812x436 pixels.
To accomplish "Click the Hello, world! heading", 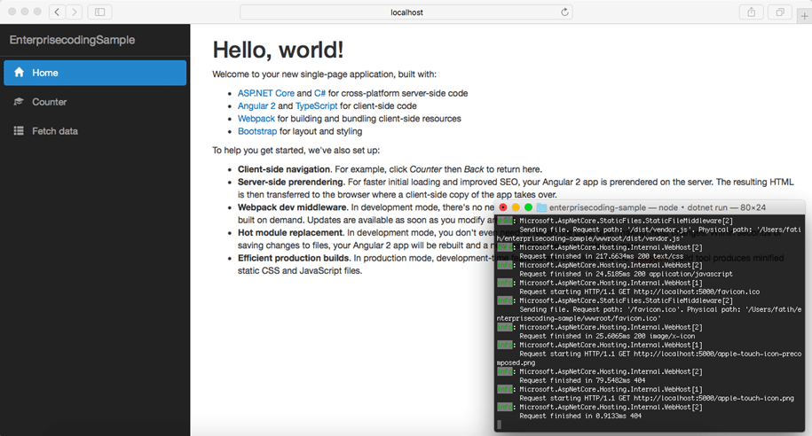I will click(278, 50).
